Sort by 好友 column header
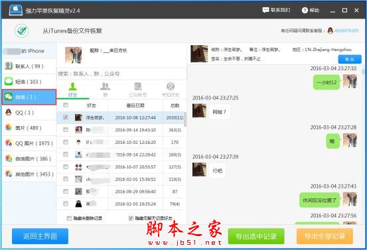The height and width of the screenshot is (250, 367). pyautogui.click(x=92, y=105)
